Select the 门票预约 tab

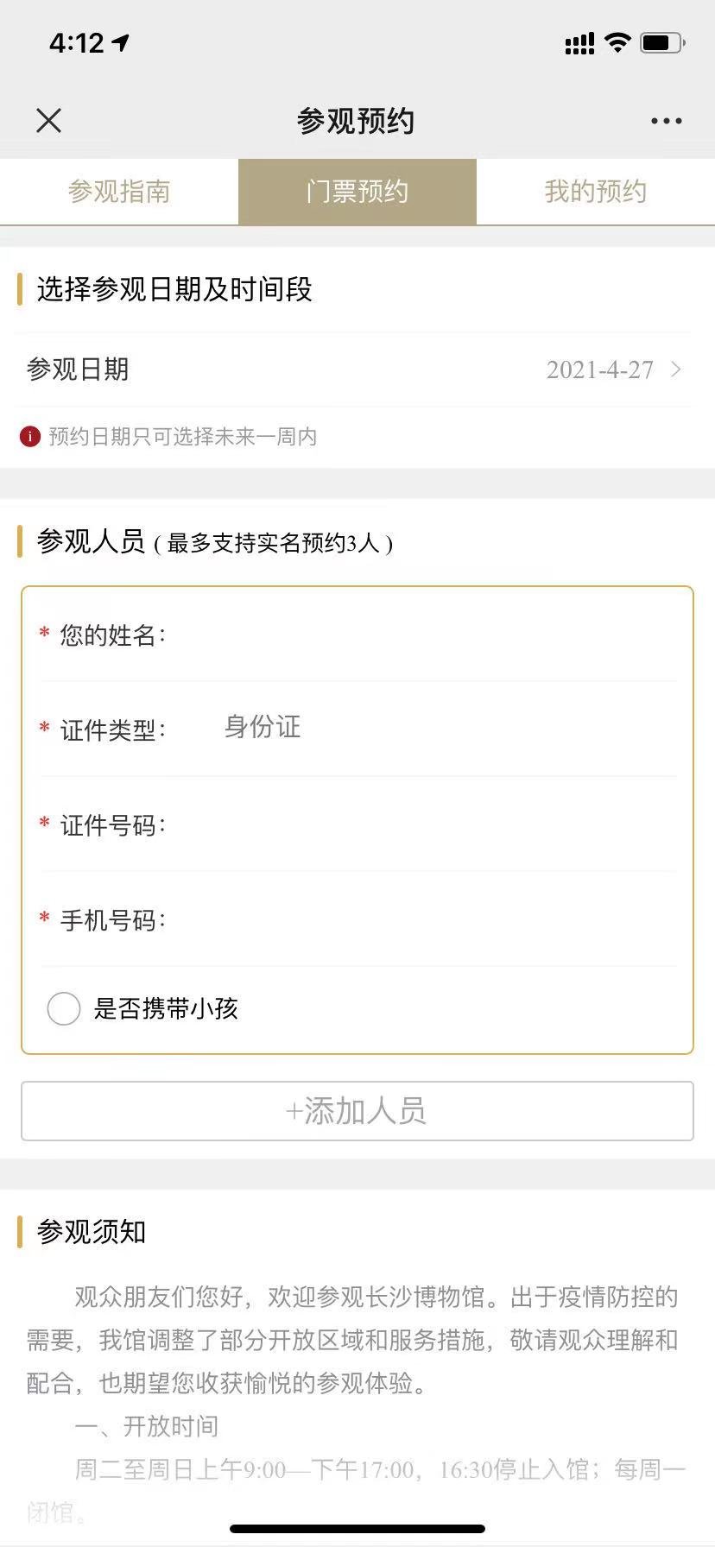[x=357, y=192]
